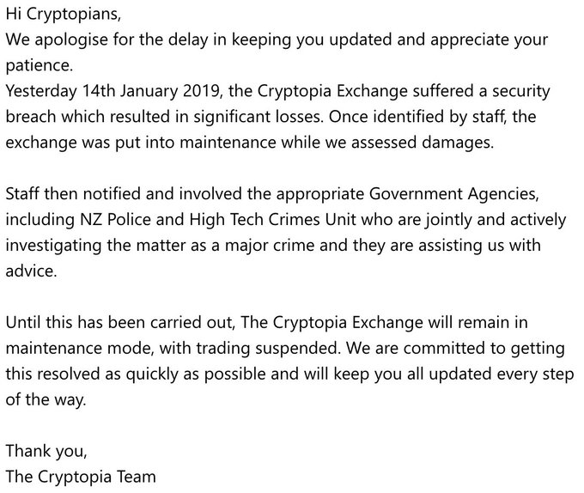Click the words 'assessed damages.'

[x=423, y=143]
